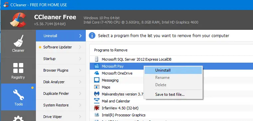Viewport: 253px width, 121px height.
Task: Open the System Restore tab
Action: pyautogui.click(x=61, y=105)
